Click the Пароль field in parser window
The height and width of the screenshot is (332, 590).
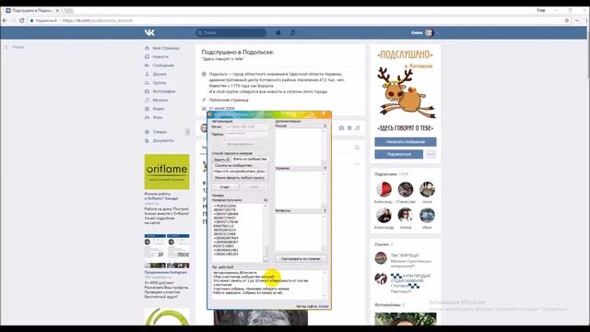click(247, 134)
